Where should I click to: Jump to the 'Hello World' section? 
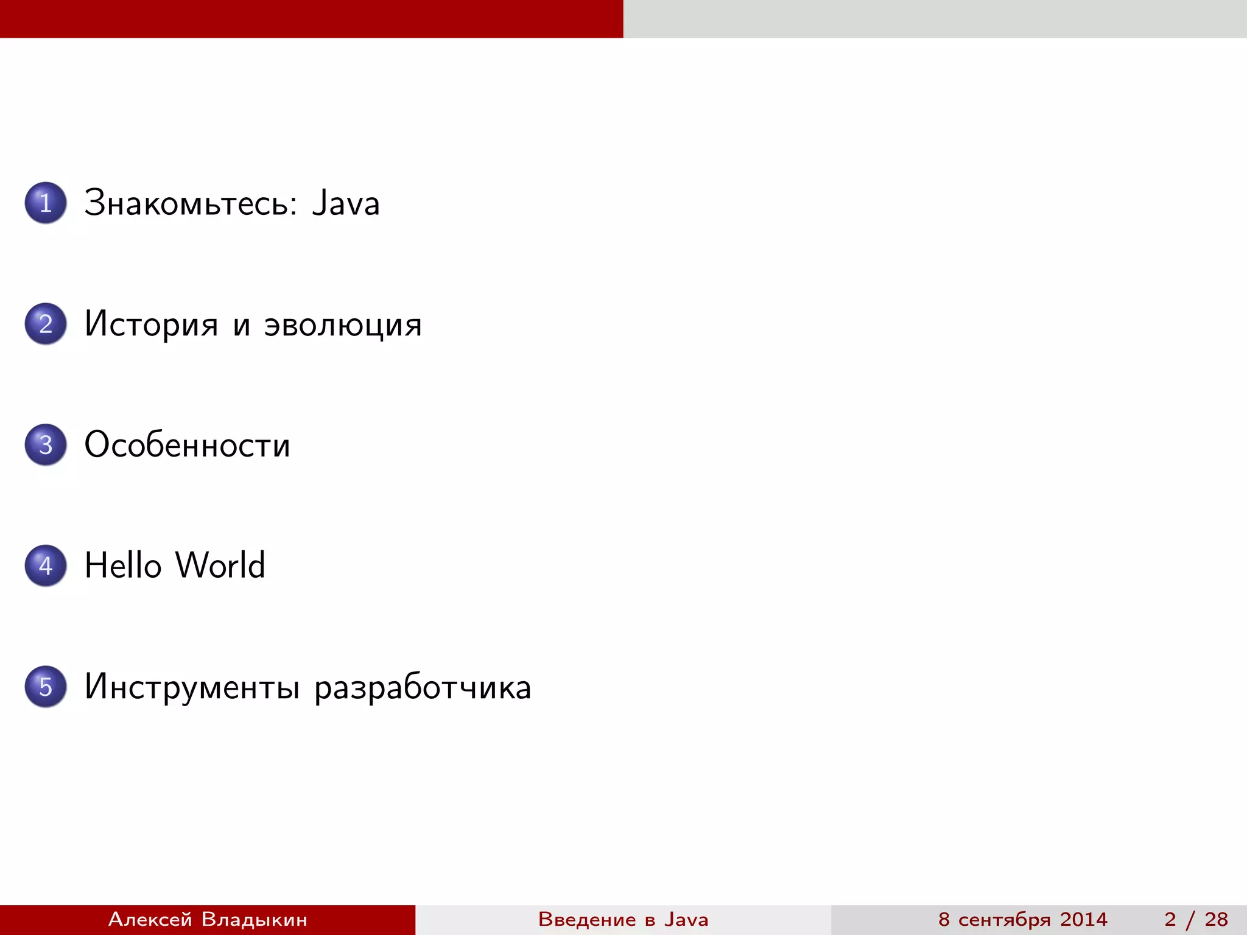tap(175, 565)
